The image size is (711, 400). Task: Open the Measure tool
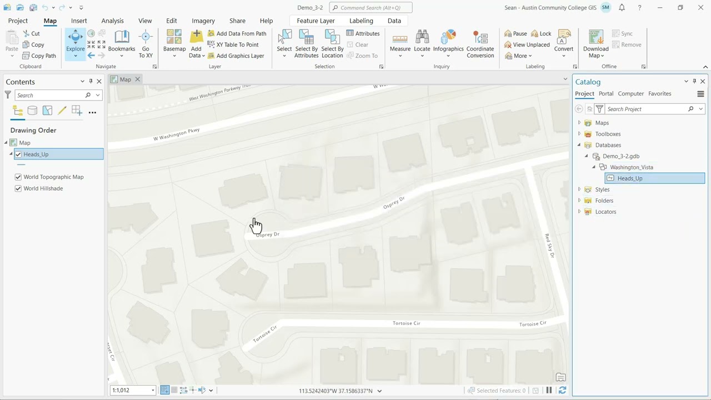tap(400, 43)
